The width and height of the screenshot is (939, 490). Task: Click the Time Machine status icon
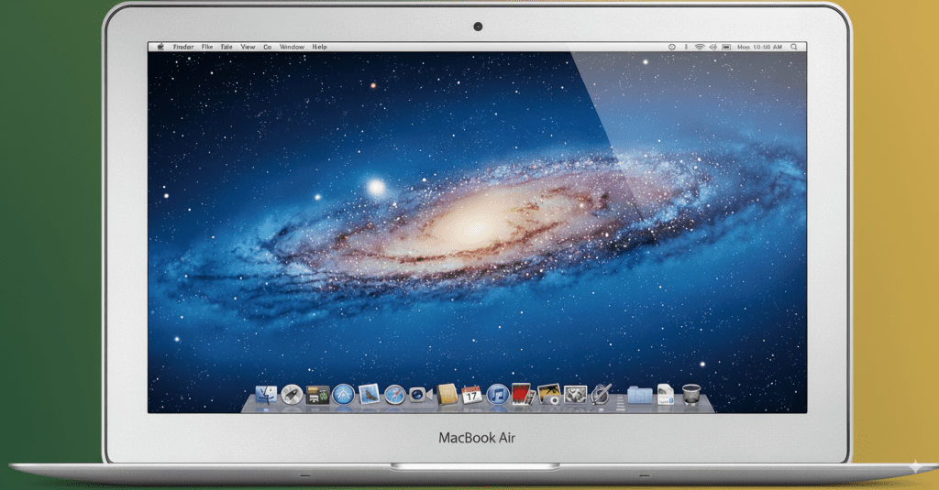pyautogui.click(x=672, y=47)
